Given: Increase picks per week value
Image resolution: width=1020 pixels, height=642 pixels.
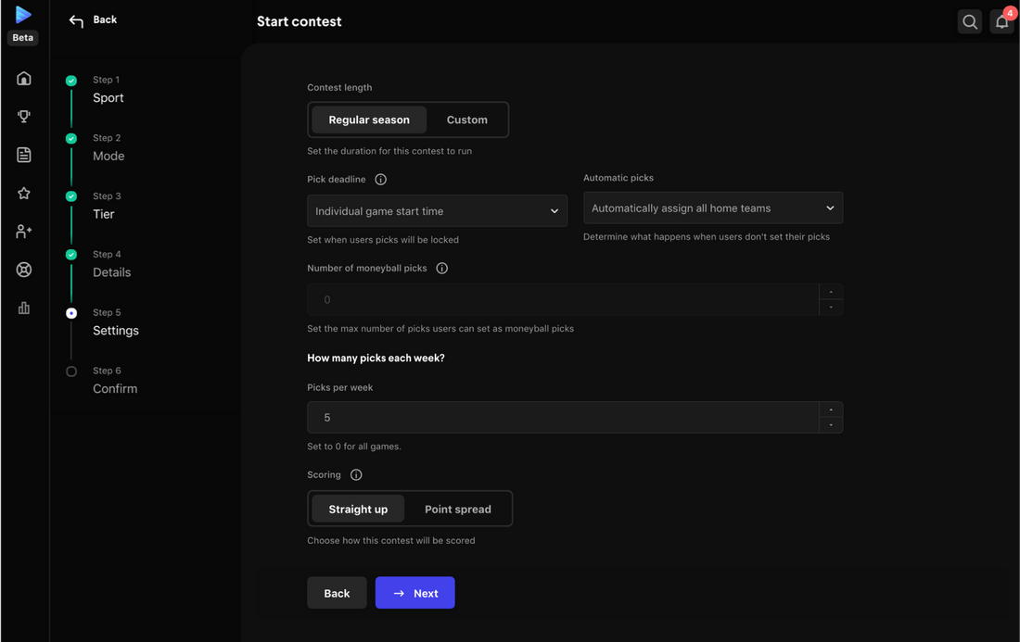Looking at the screenshot, I should 831,409.
